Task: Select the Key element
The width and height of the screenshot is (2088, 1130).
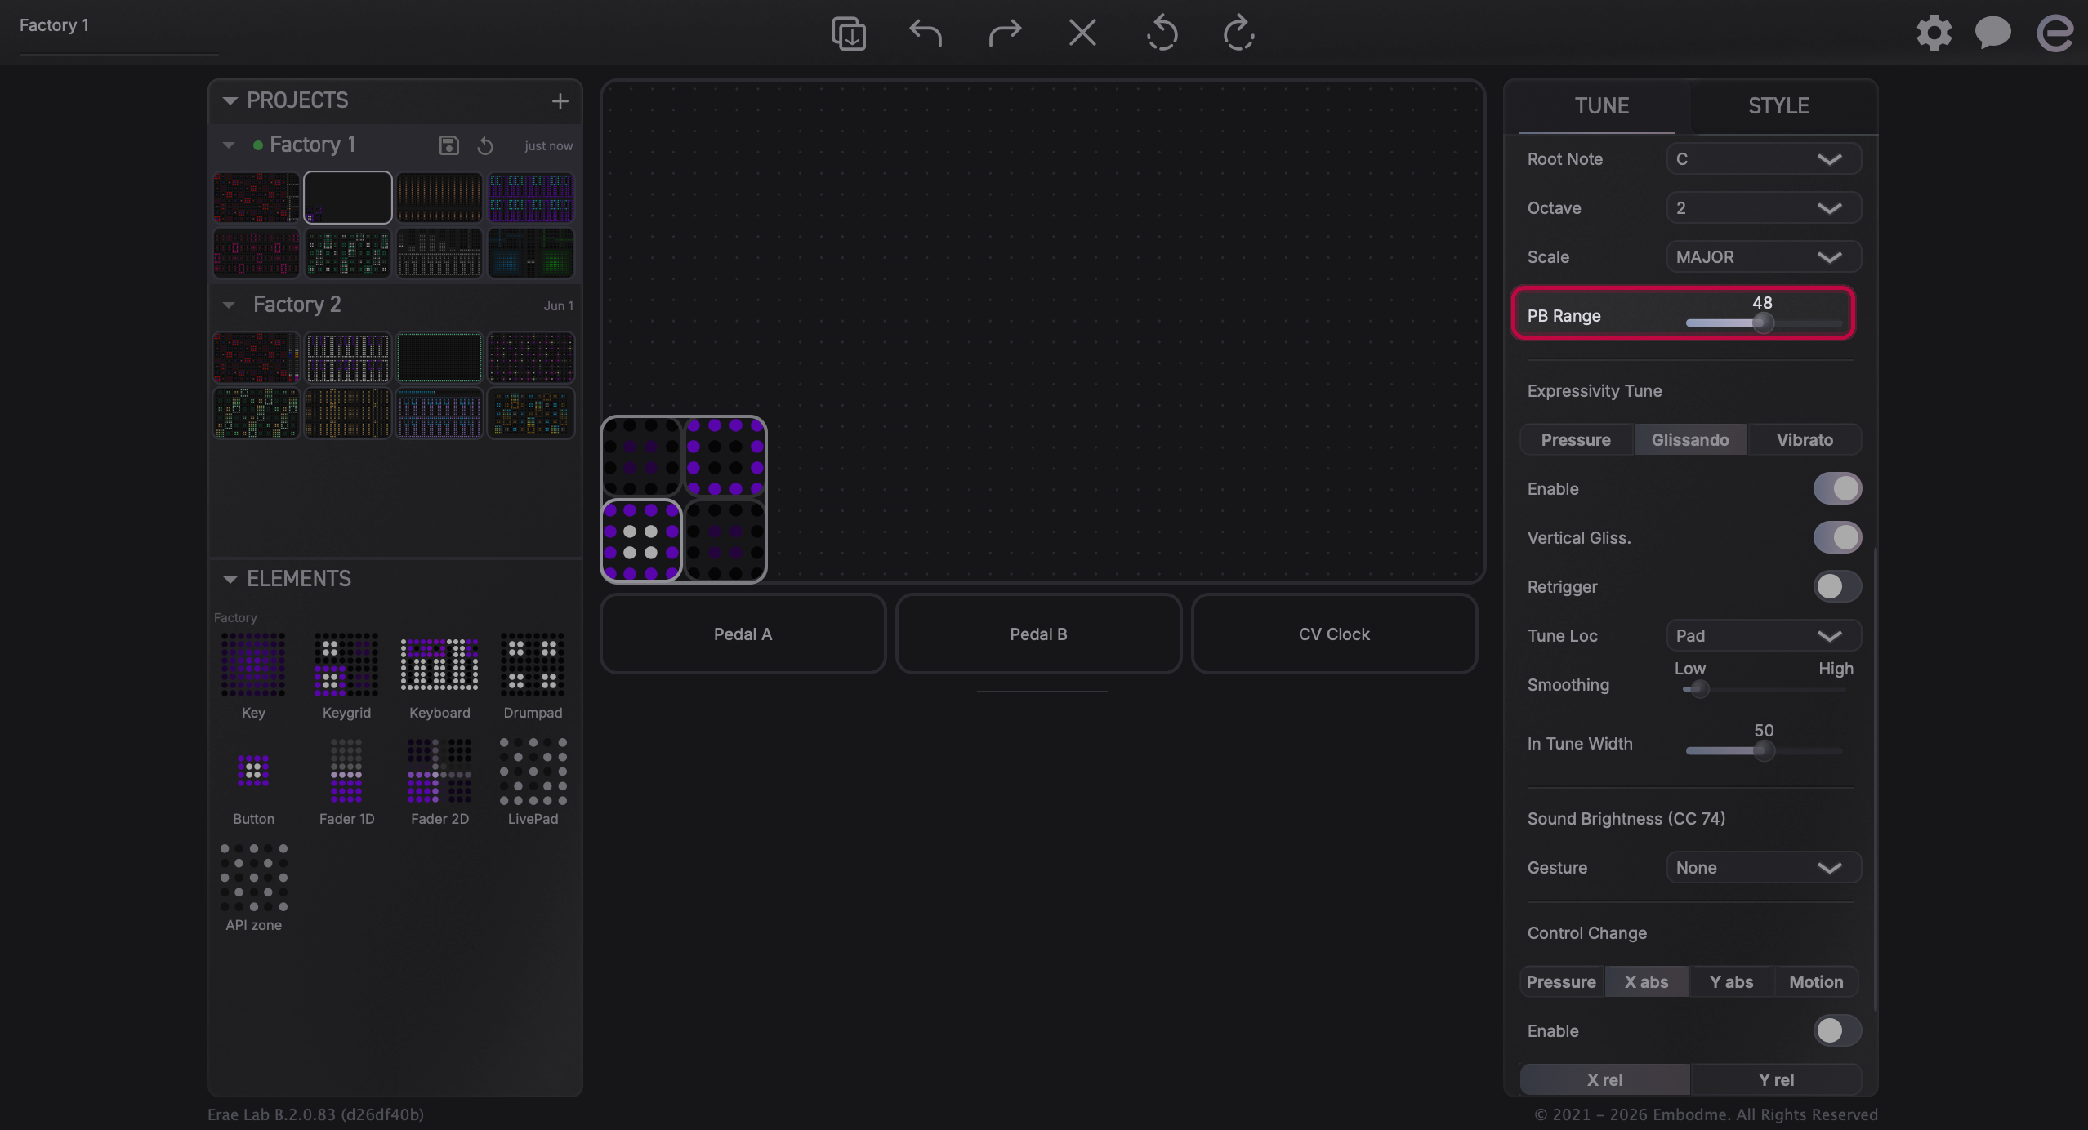Action: (x=253, y=676)
